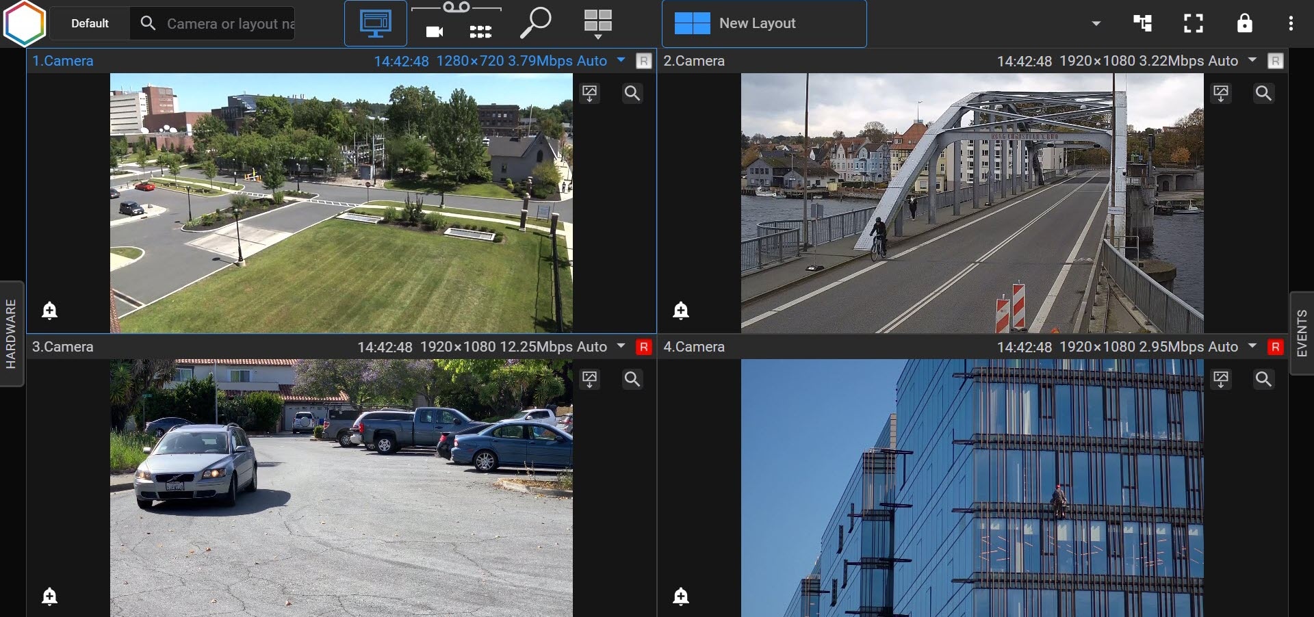Expand stream options dropdown for camera 1

pyautogui.click(x=621, y=60)
